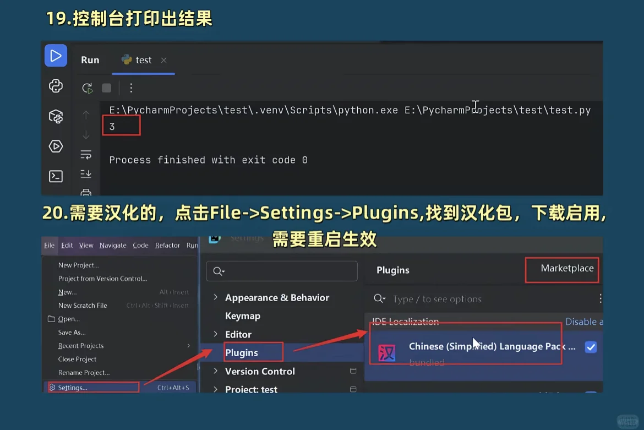This screenshot has height=430, width=644.
Task: Open the Python Console sidebar icon
Action: click(x=56, y=86)
